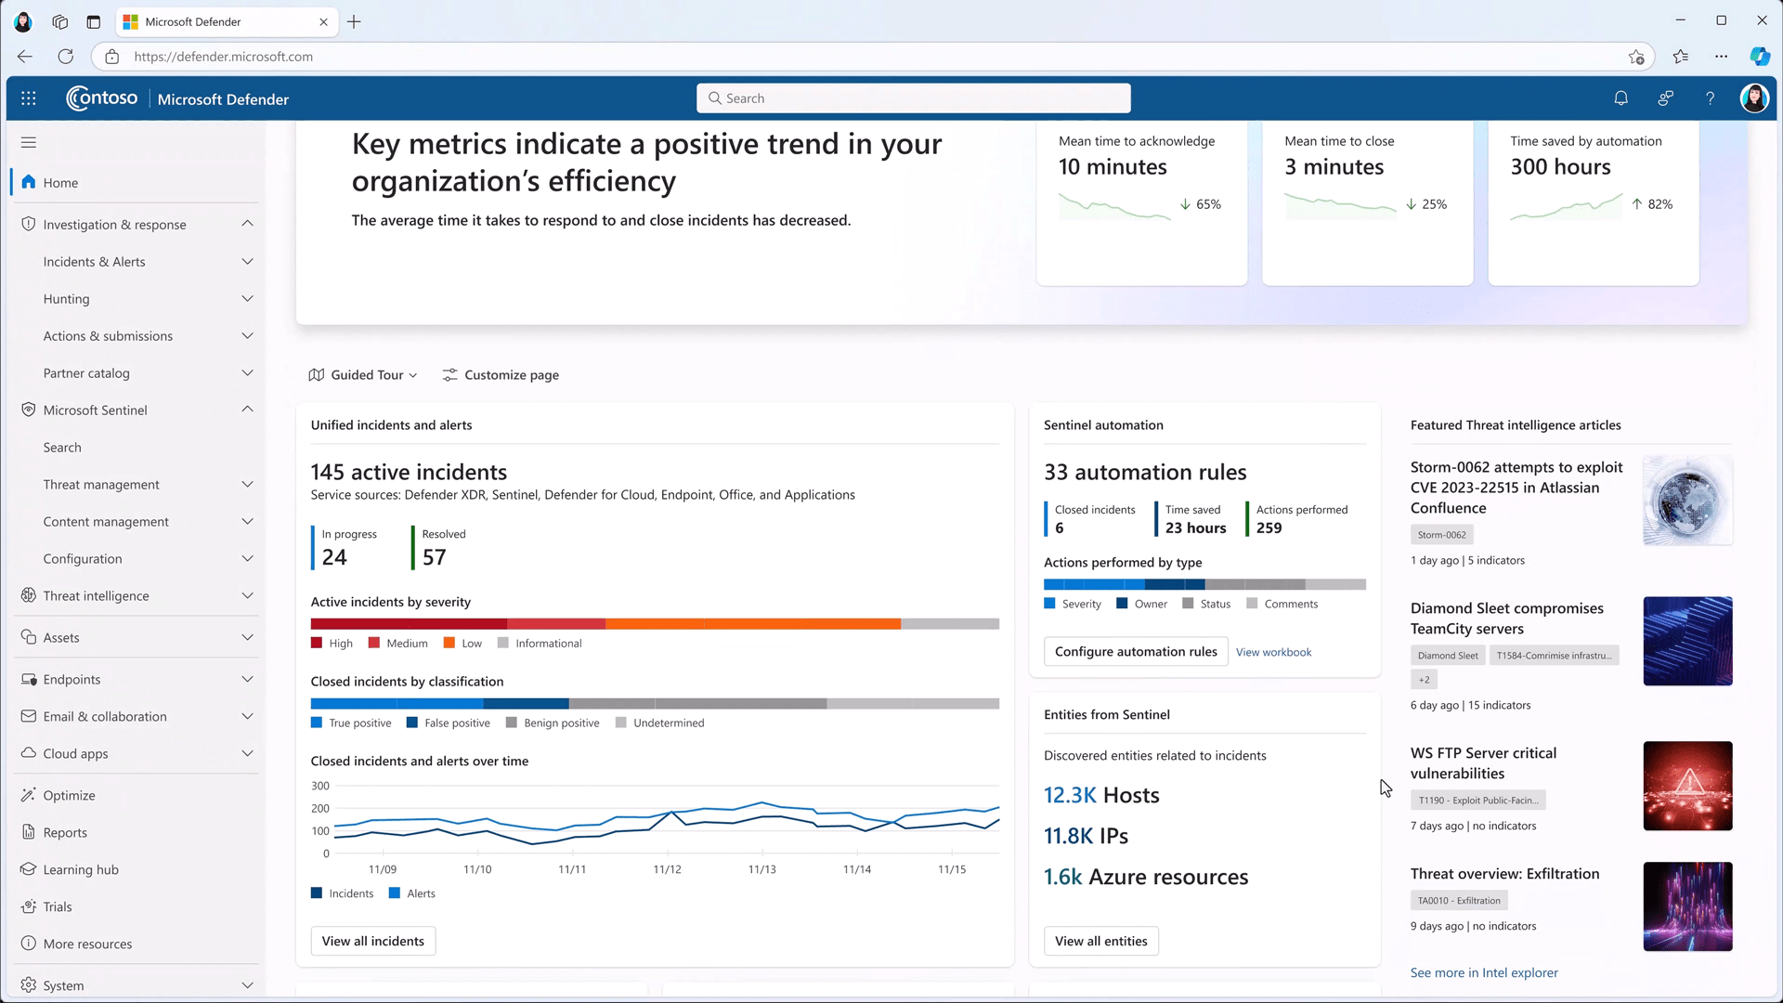
Task: Collapse the navigation hamburger menu
Action: point(29,142)
